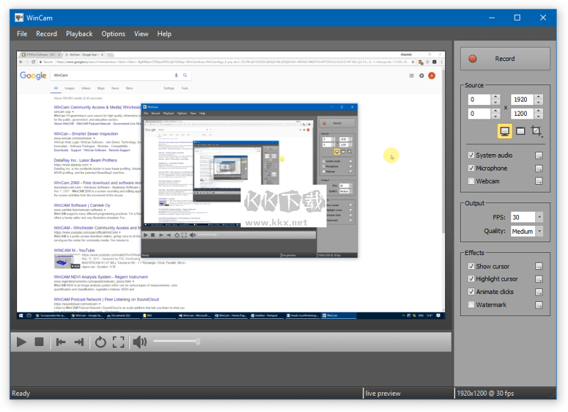Open the FPS dropdown

539,217
